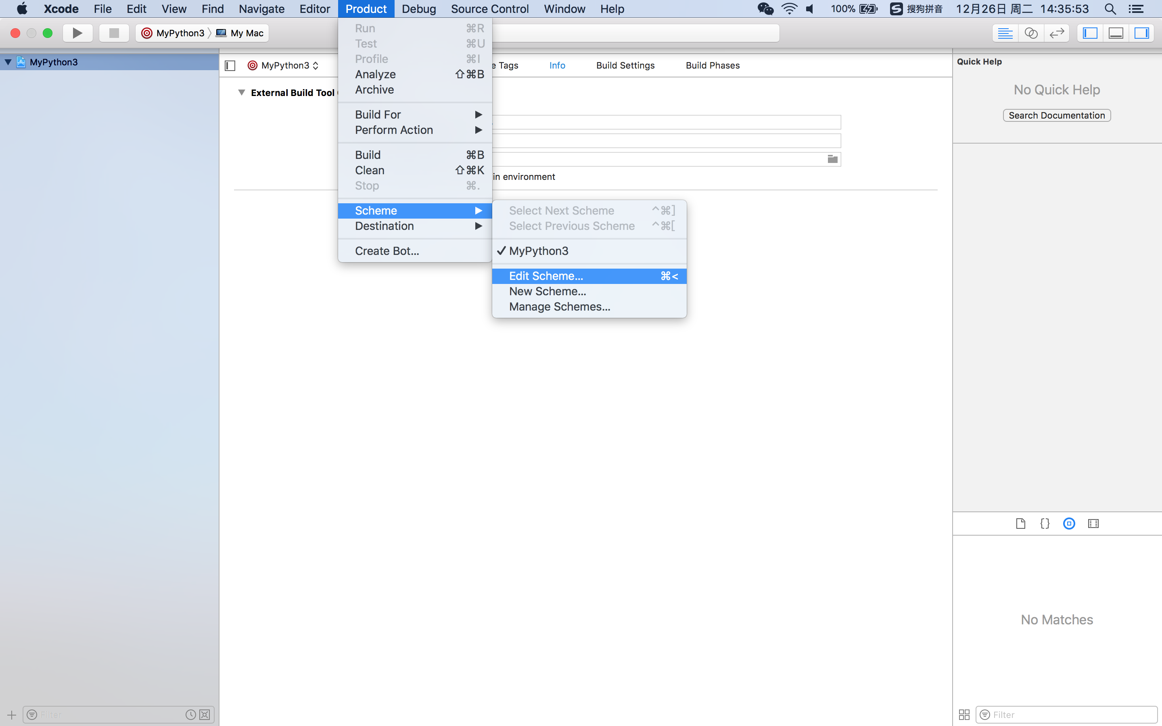Choose Build from Product menu
This screenshot has width=1162, height=726.
point(415,154)
